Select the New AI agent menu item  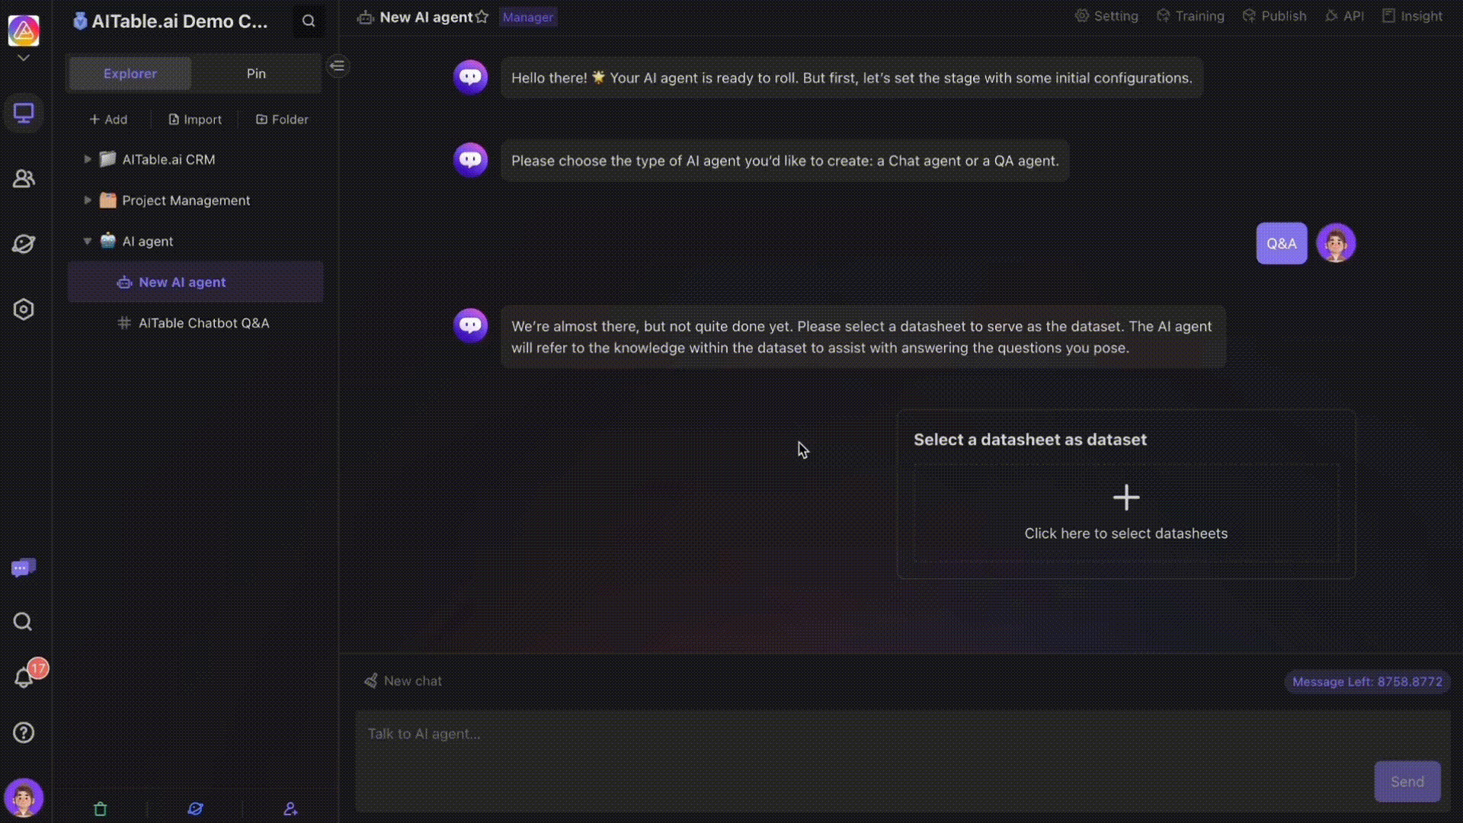point(182,281)
